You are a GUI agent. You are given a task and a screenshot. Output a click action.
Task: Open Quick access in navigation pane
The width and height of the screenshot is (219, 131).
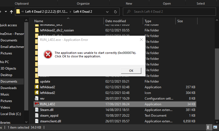pos(8,25)
